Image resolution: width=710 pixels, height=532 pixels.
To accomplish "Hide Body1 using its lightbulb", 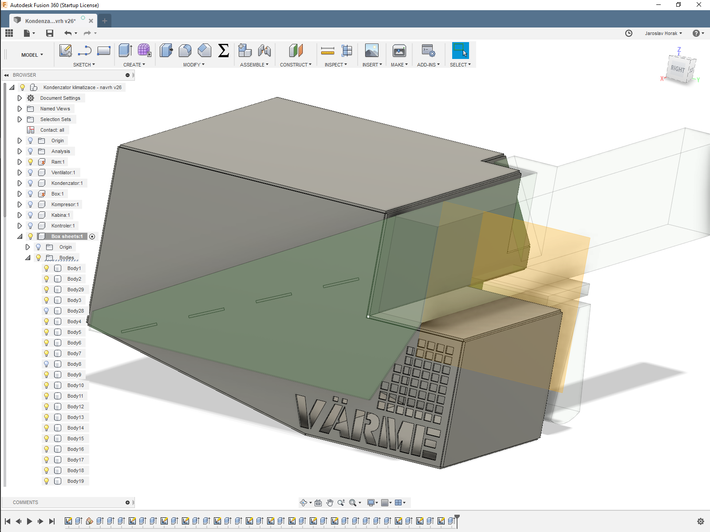I will (46, 268).
